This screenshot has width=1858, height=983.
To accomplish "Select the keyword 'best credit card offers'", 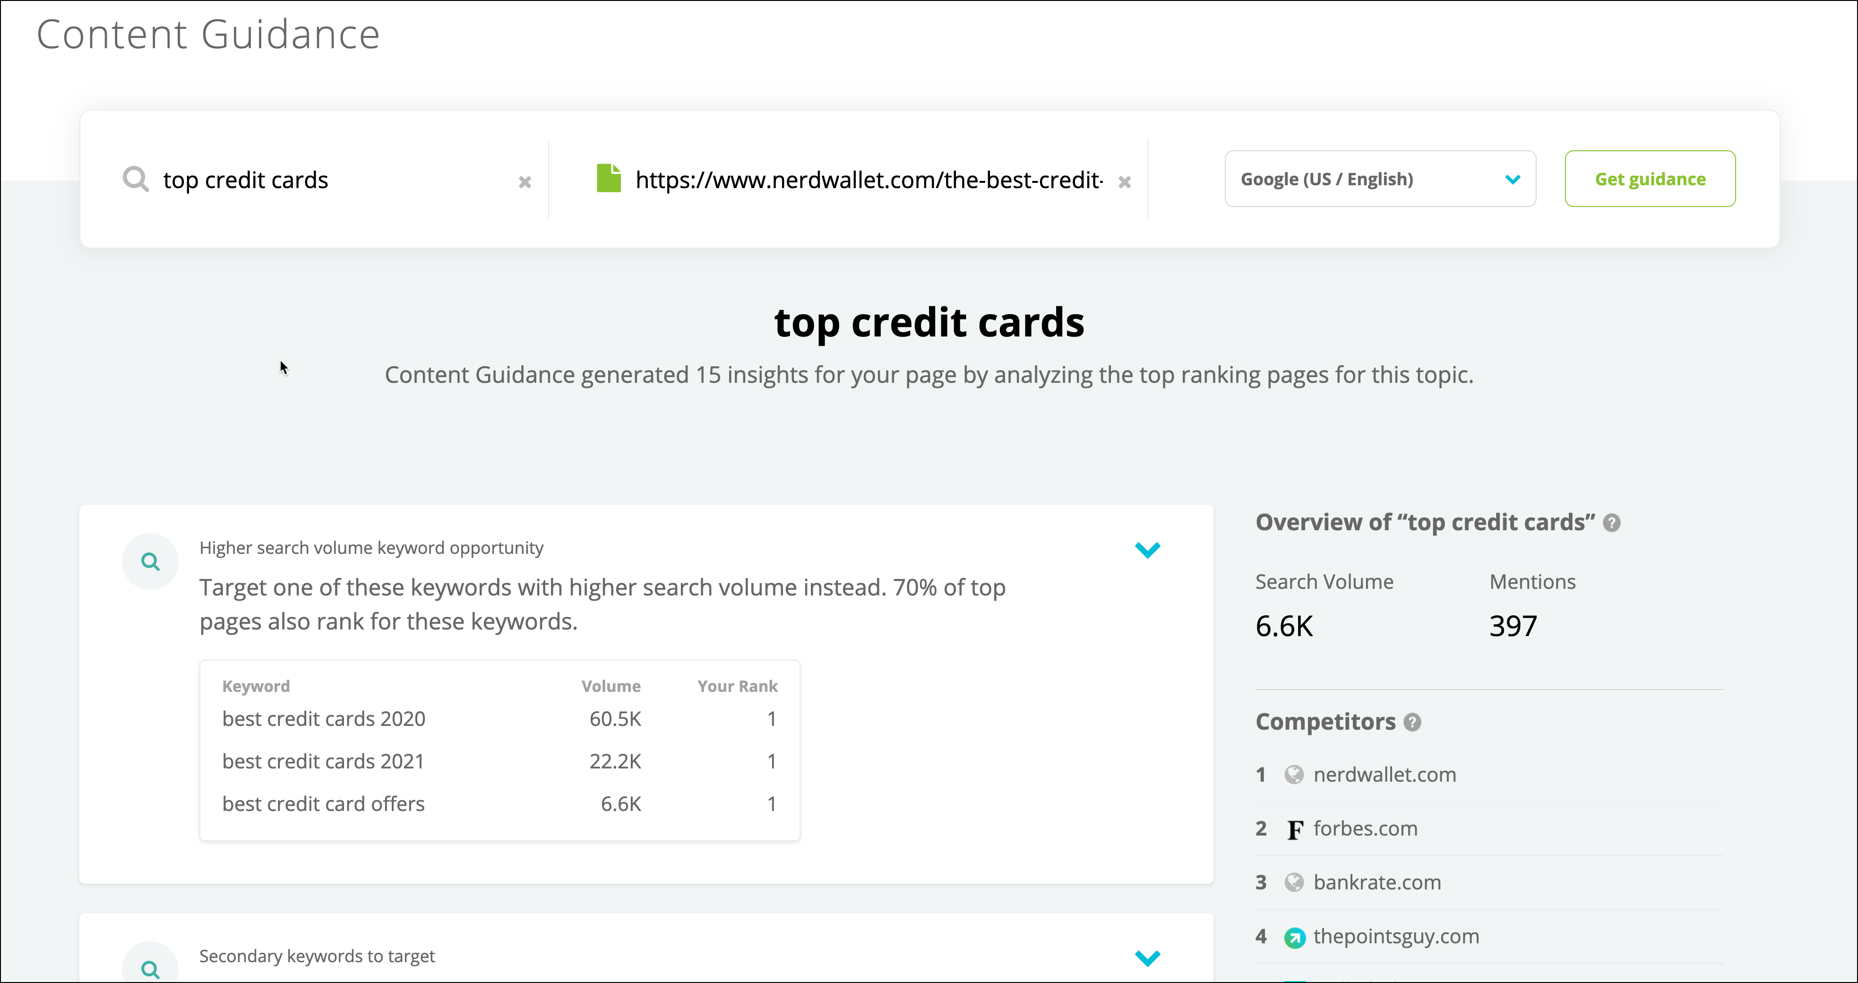I will coord(323,804).
